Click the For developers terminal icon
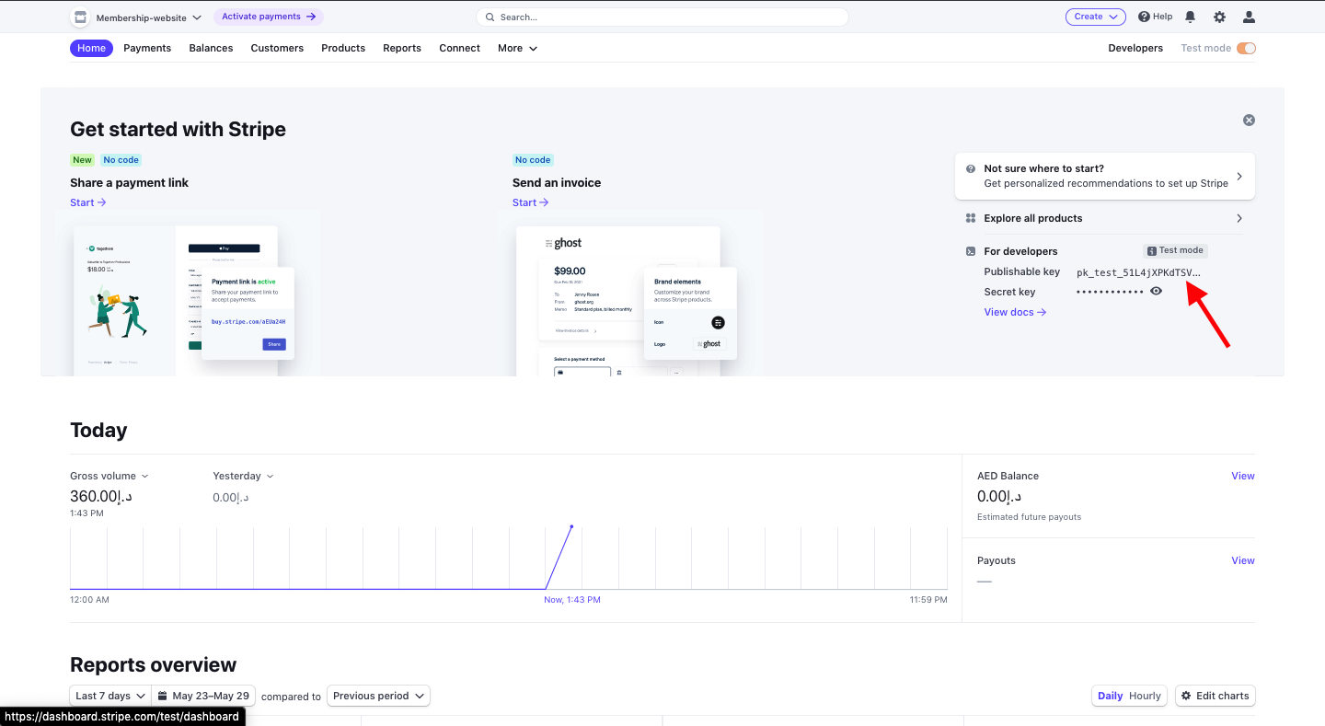 pyautogui.click(x=970, y=251)
